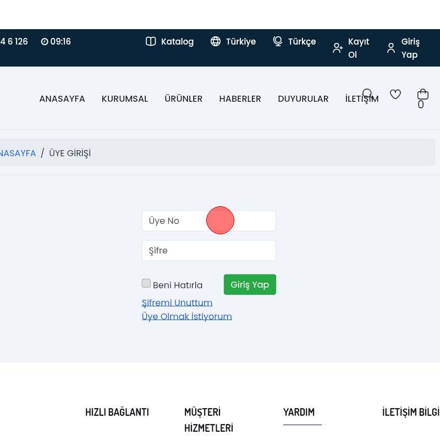440x440 pixels.
Task: Open the search magnifier icon
Action: 367,94
